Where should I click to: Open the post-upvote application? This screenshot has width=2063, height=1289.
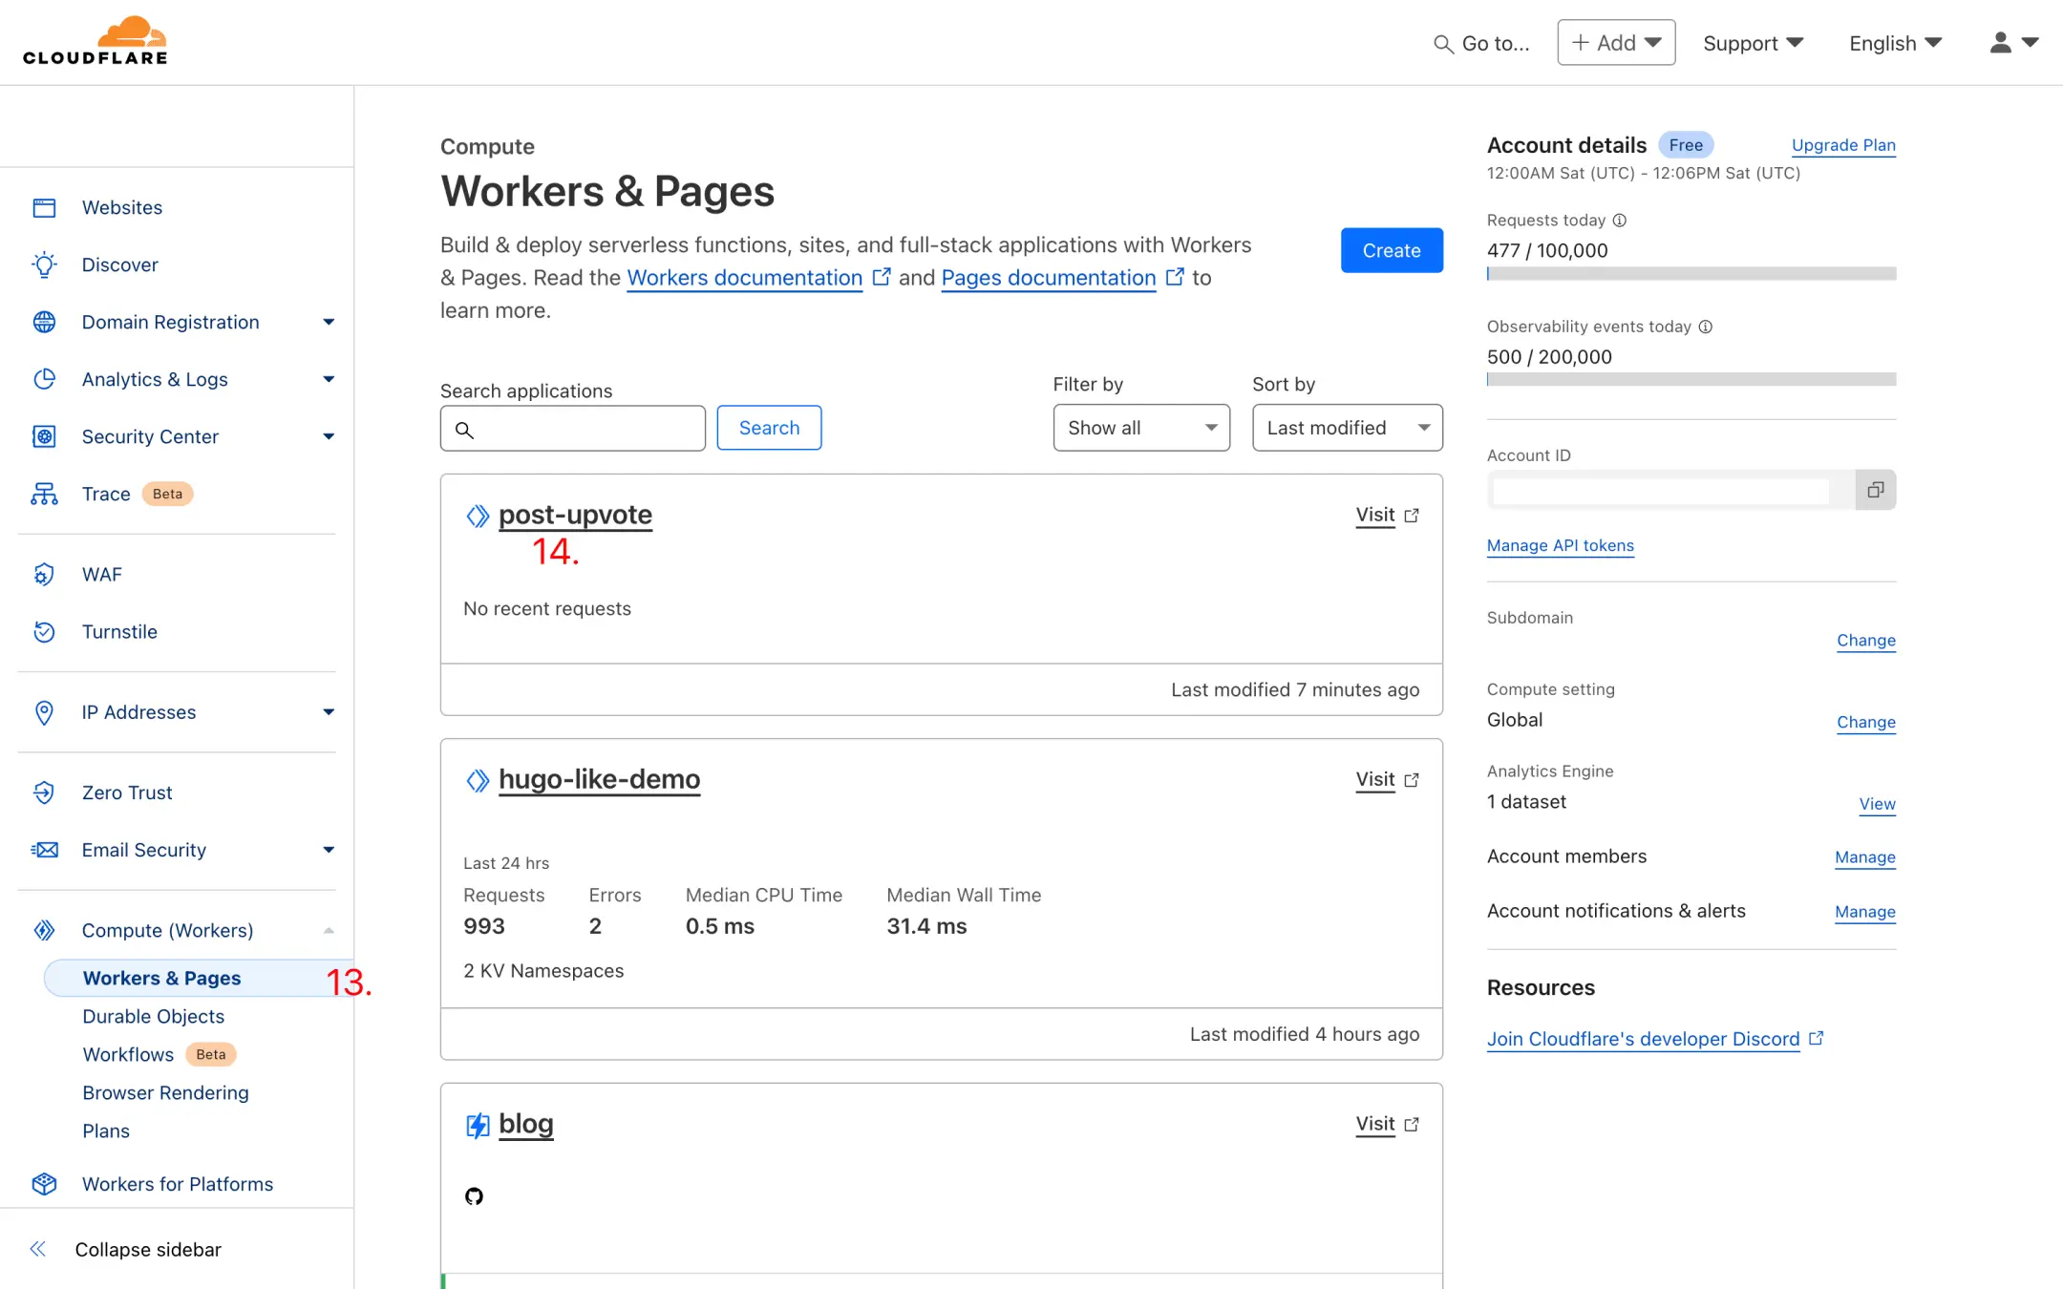point(575,515)
